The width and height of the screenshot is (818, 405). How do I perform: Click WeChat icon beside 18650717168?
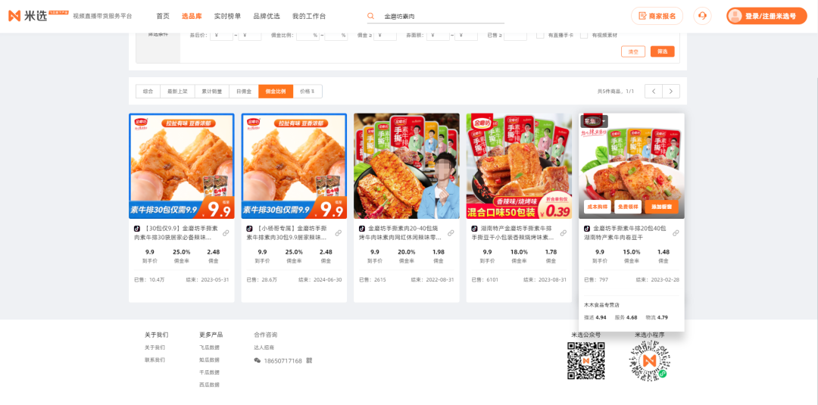point(258,360)
